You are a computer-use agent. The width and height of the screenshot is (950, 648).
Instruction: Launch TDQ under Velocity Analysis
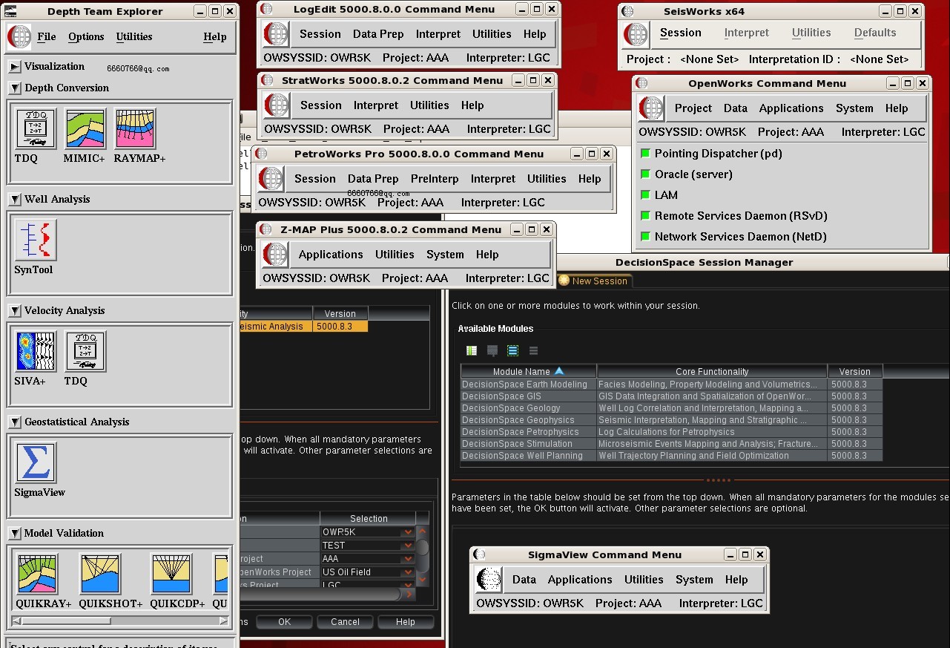pyautogui.click(x=85, y=351)
